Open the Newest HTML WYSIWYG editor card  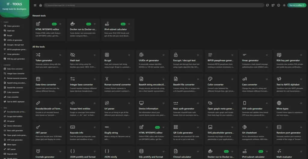coord(49,30)
